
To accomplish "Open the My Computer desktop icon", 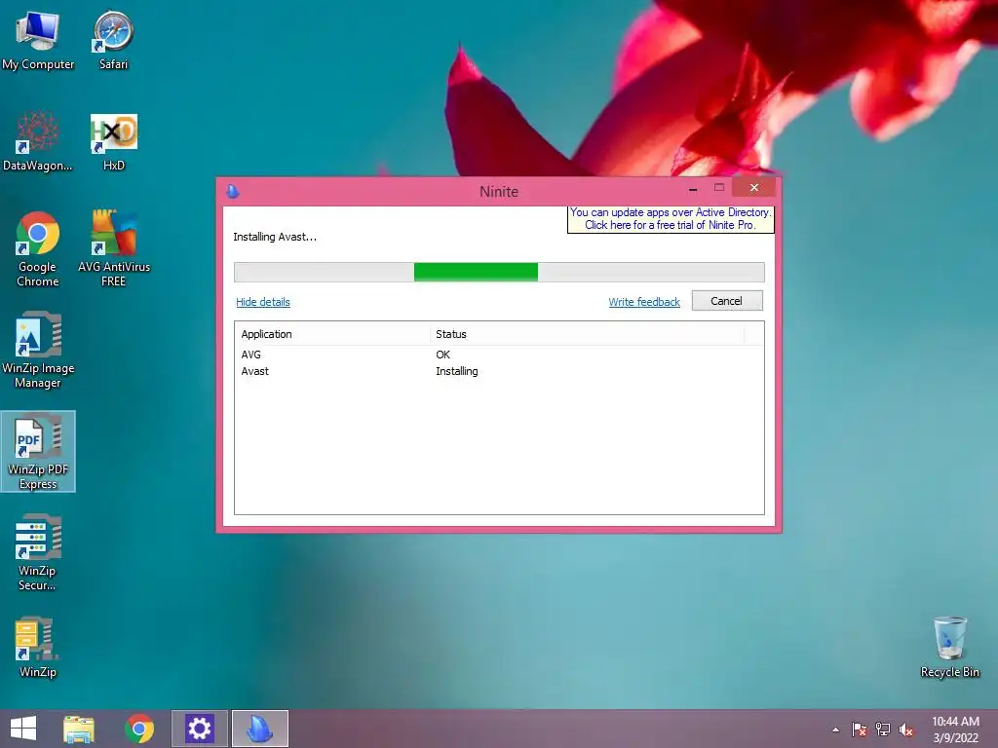I will click(38, 39).
